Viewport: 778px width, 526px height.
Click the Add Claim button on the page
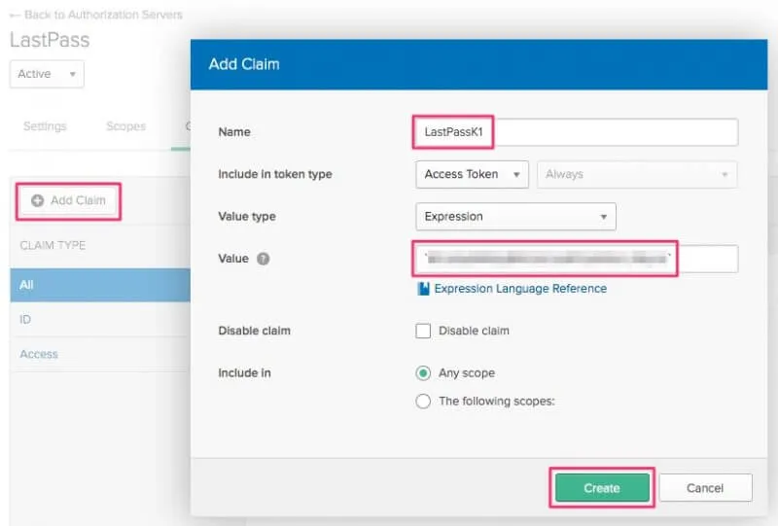(x=68, y=200)
